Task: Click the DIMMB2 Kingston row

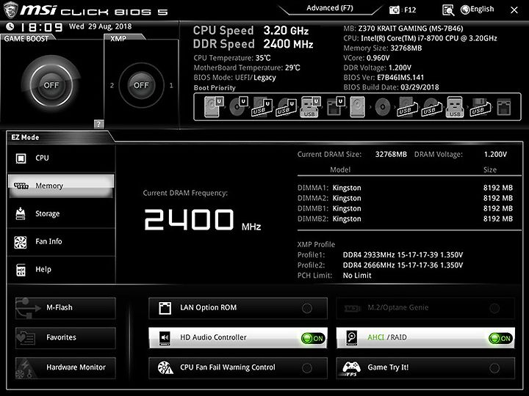Action: click(x=405, y=219)
